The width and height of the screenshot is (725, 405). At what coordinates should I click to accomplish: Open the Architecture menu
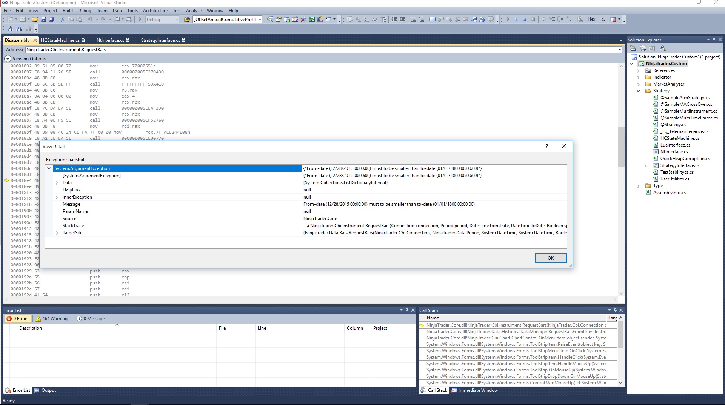[x=155, y=11]
